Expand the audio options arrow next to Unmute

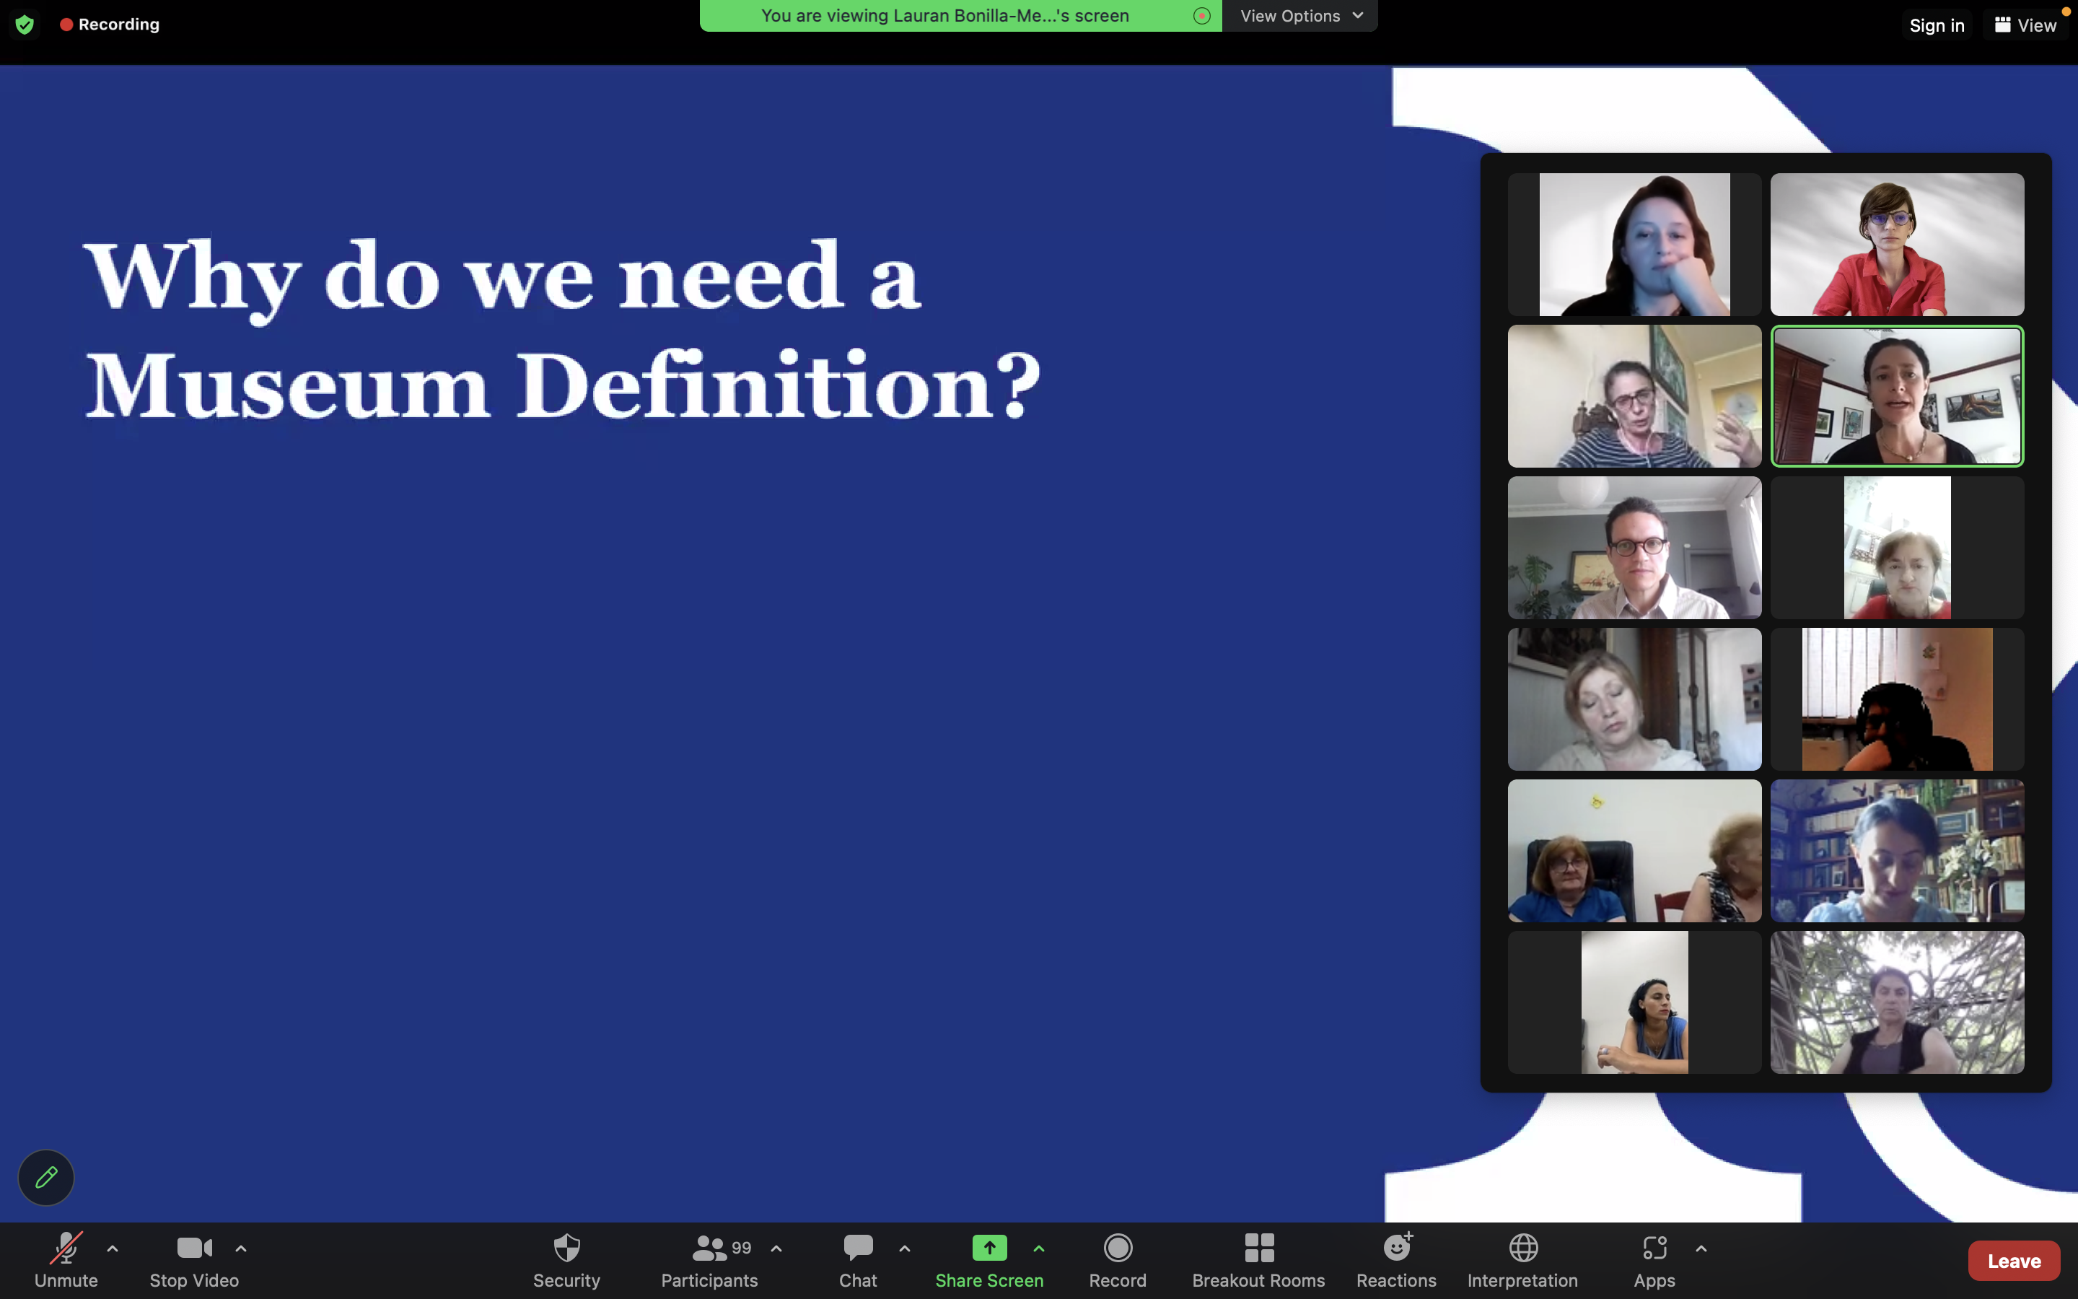[x=113, y=1248]
